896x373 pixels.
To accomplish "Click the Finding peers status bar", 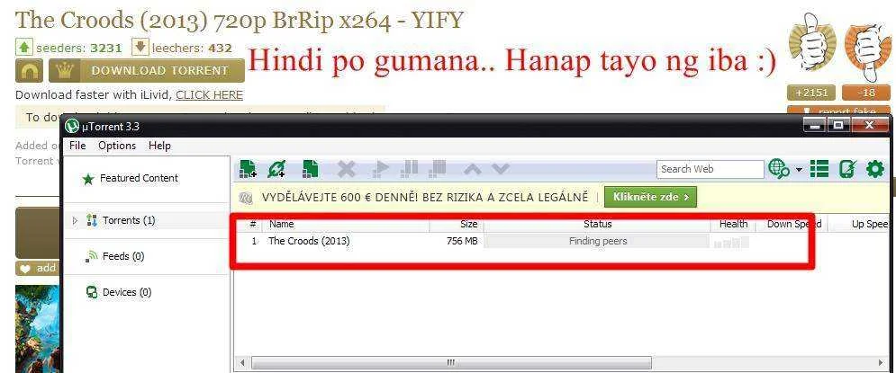I will (x=597, y=241).
